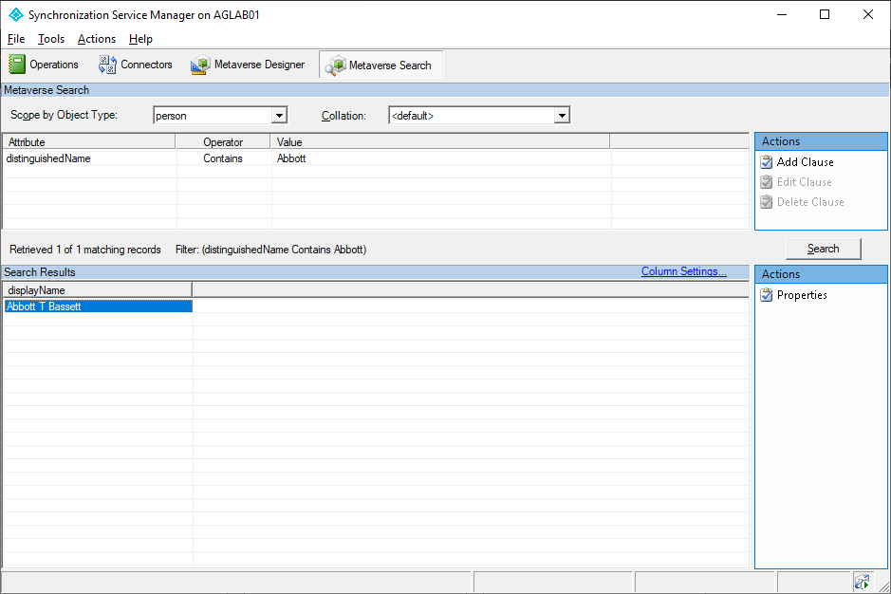Viewport: 891px width, 594px height.
Task: Open the Operations toolbar icon
Action: [x=17, y=65]
